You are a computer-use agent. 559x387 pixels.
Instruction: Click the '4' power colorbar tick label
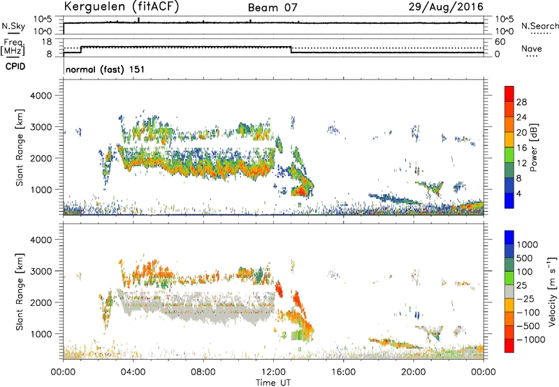[x=519, y=193]
